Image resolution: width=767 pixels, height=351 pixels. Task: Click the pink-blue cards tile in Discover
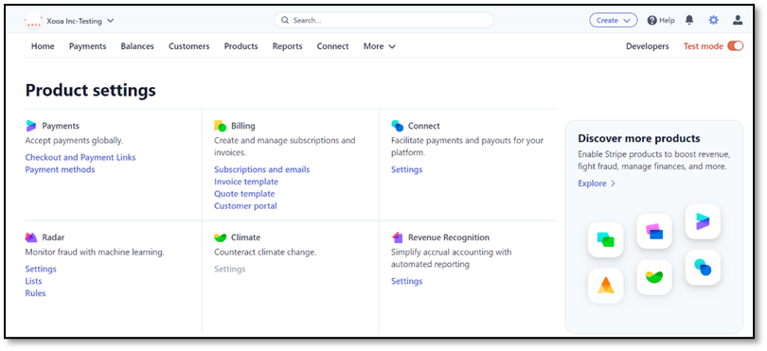[654, 231]
